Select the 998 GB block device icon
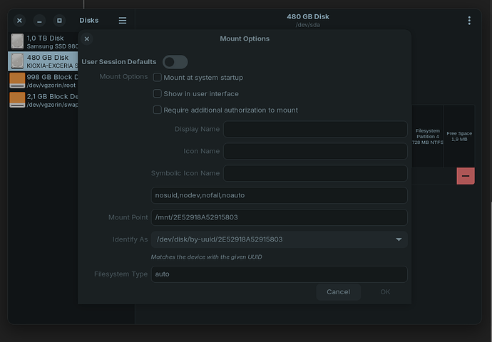The height and width of the screenshot is (342, 492). coord(17,80)
